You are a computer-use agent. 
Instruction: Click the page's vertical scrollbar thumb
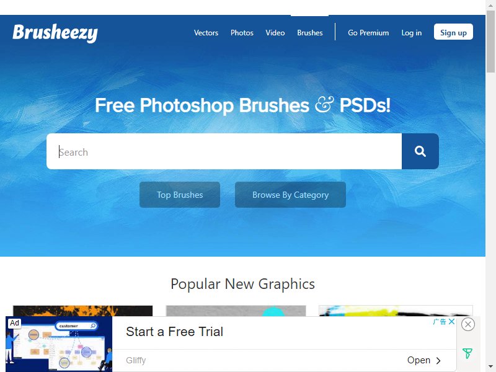tap(490, 41)
